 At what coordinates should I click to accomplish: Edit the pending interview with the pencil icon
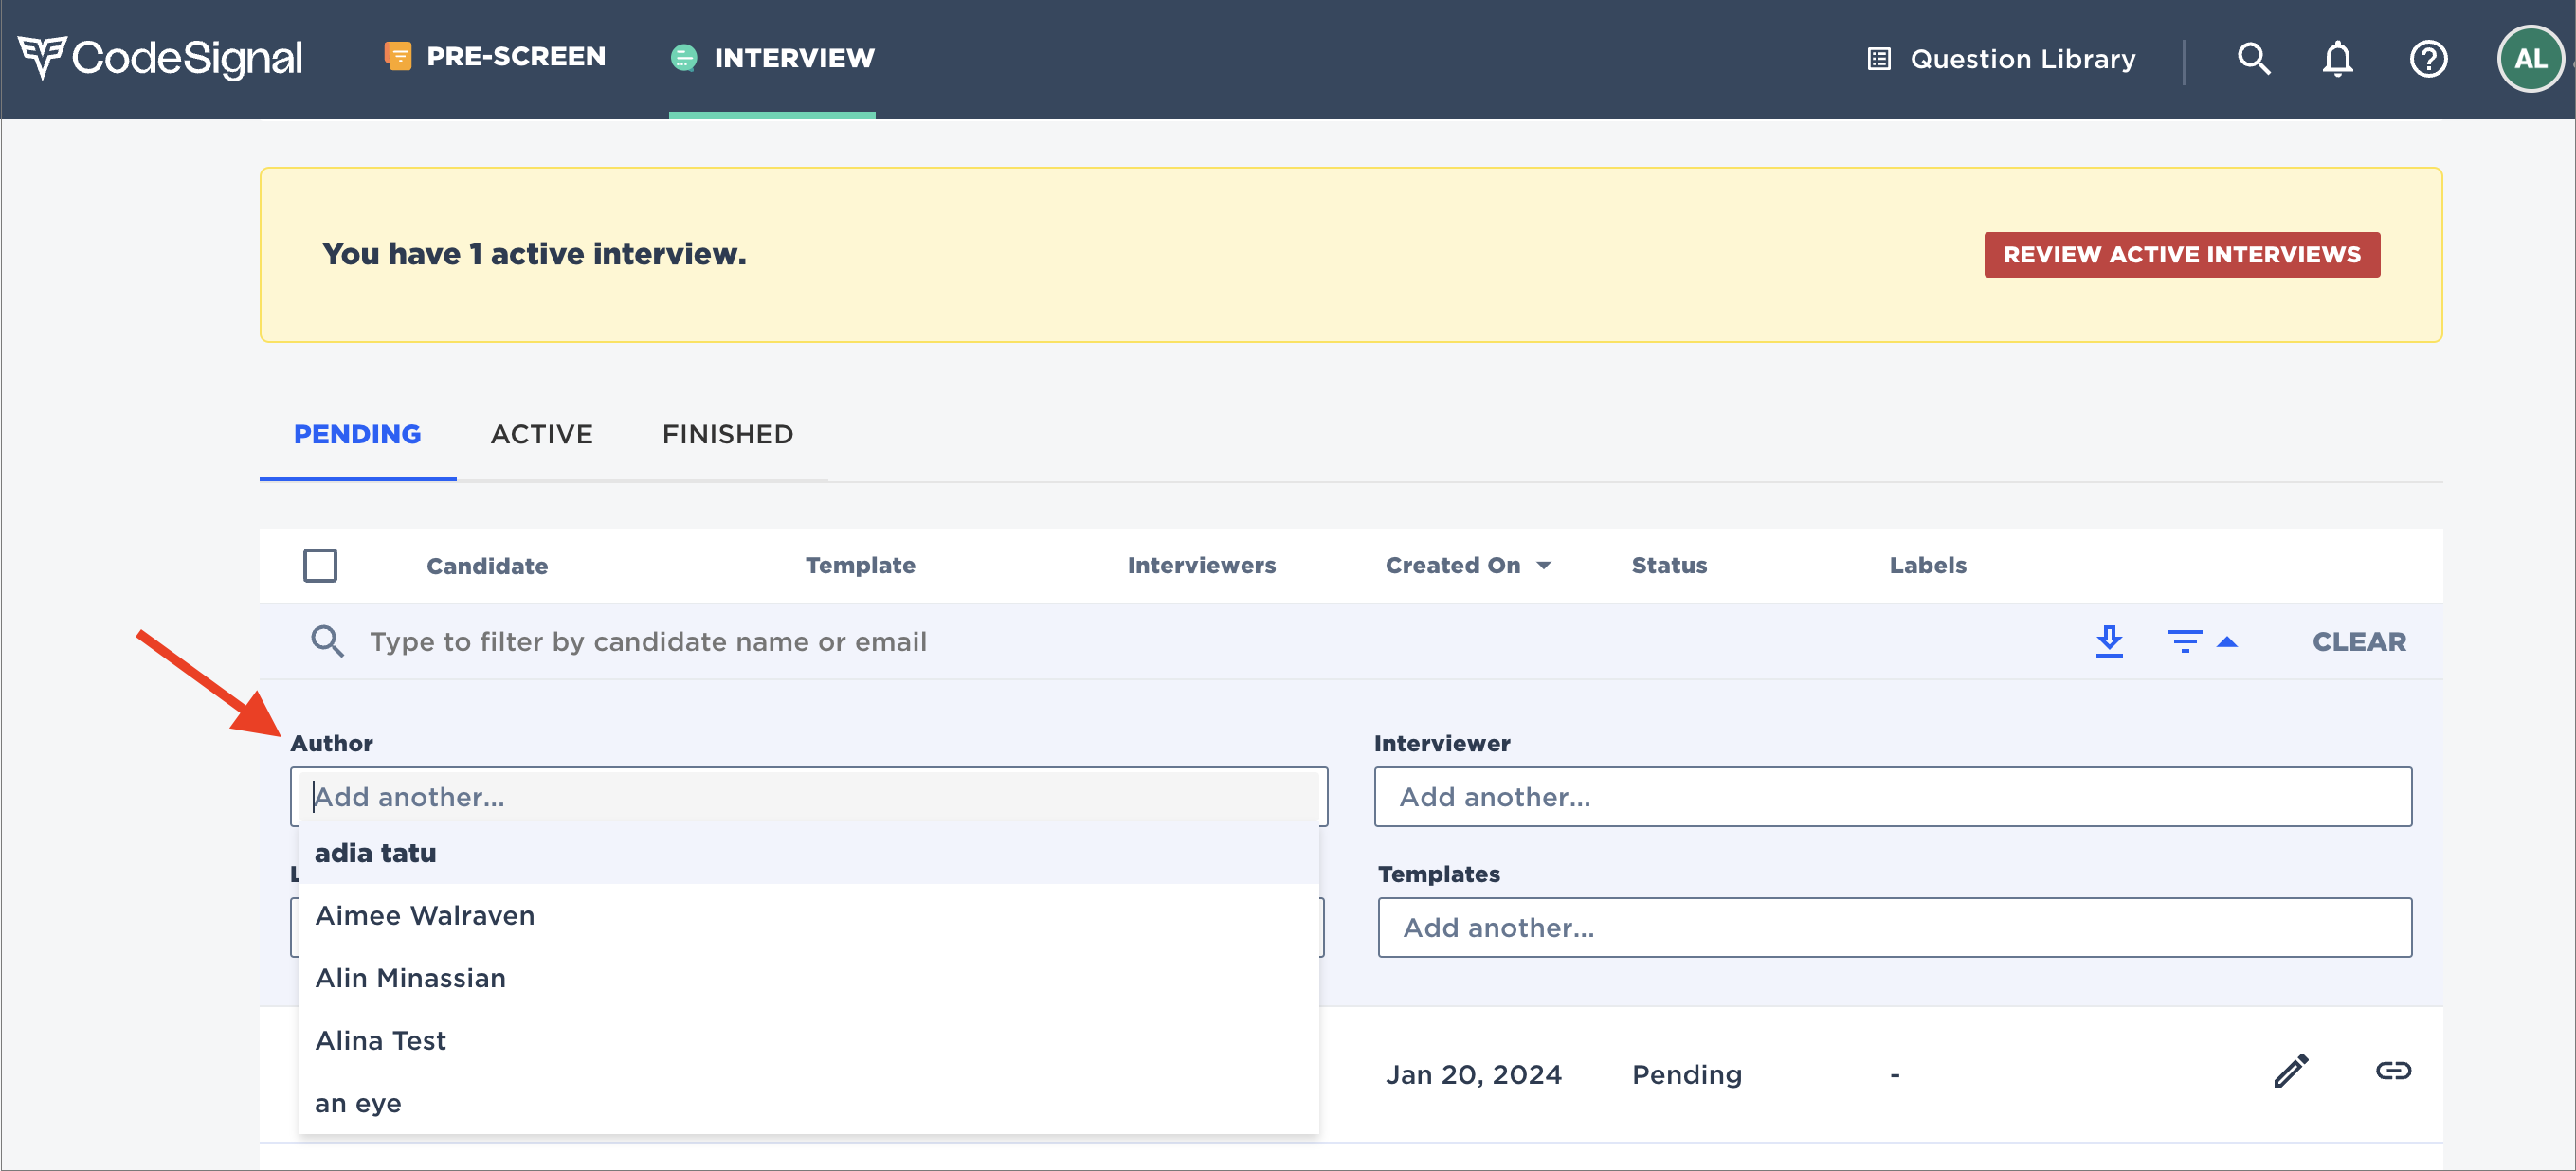click(x=2291, y=1071)
